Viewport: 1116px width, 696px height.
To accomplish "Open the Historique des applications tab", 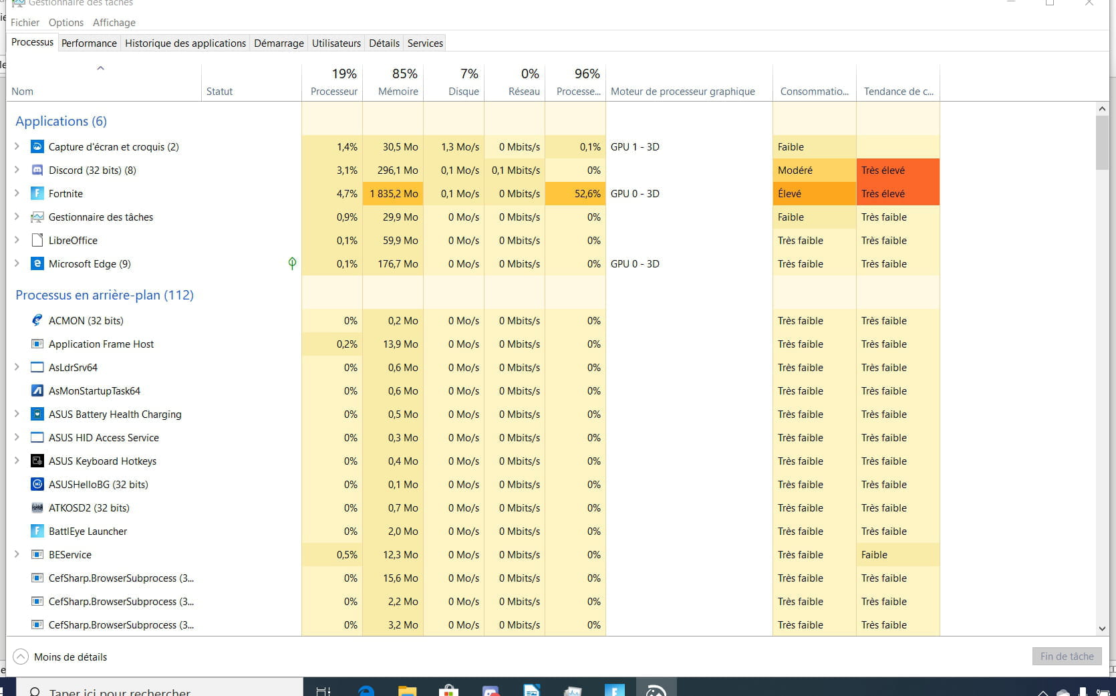I will (x=185, y=43).
